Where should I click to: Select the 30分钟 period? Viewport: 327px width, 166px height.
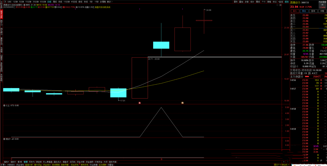point(36,2)
